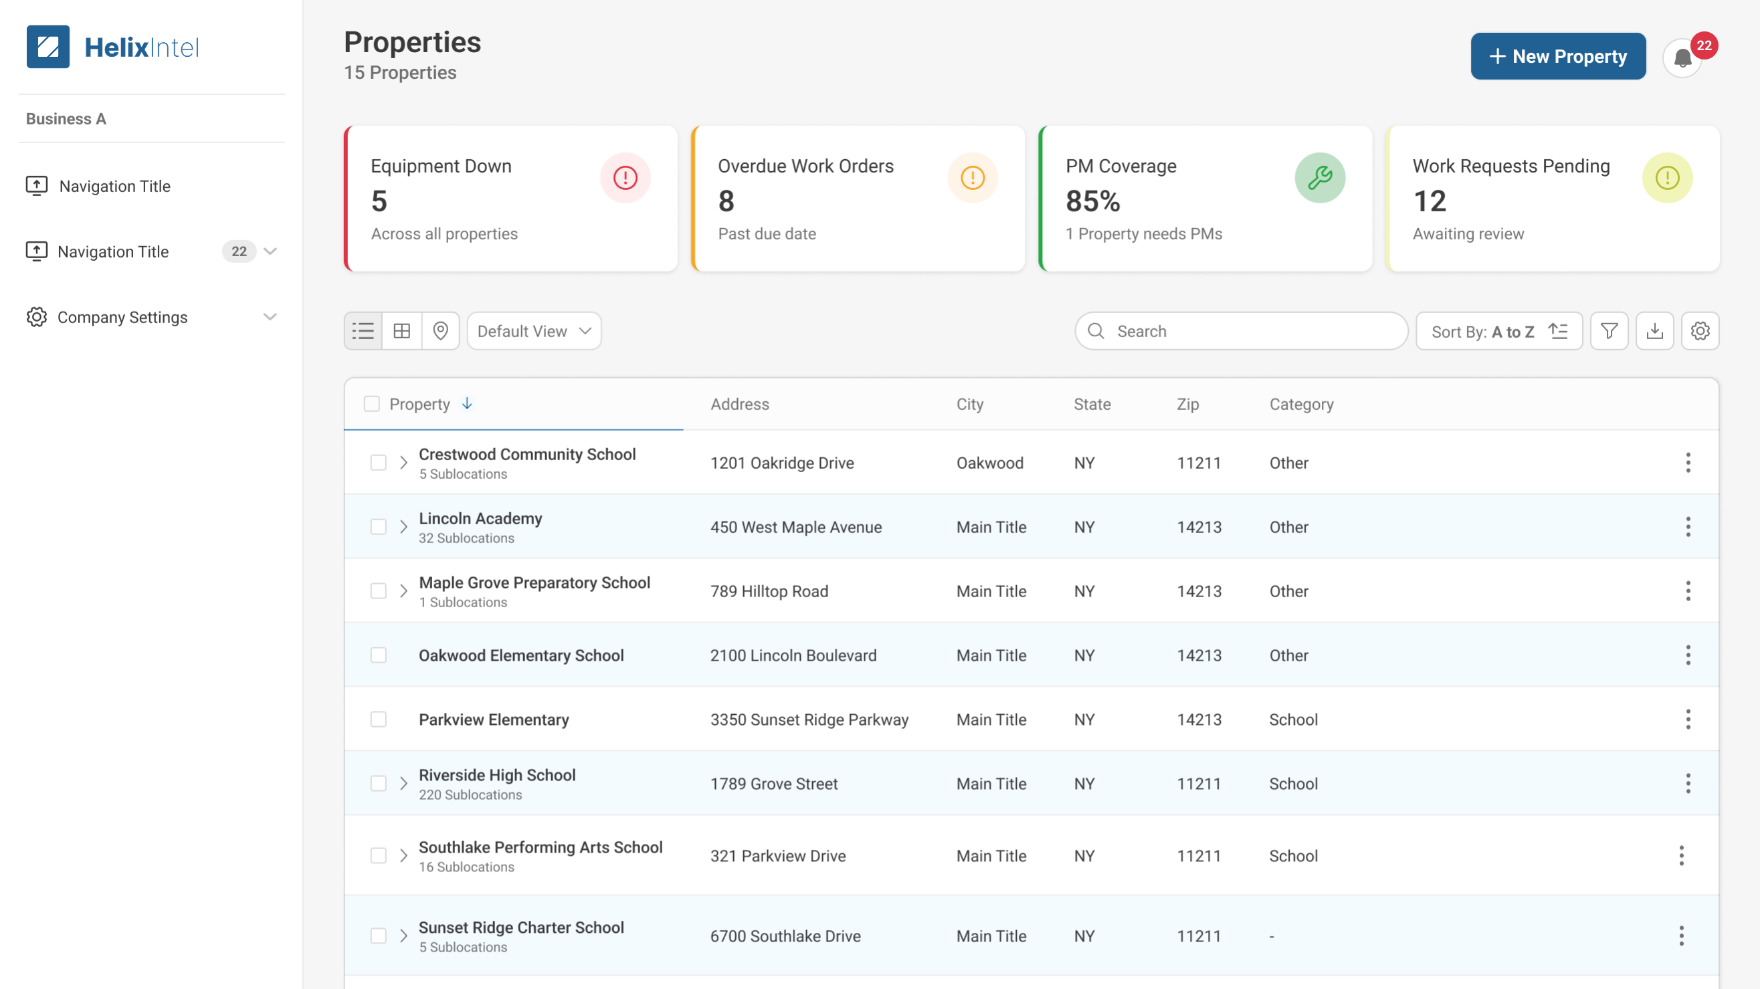
Task: Click the PM Coverage wrench icon
Action: [1320, 178]
